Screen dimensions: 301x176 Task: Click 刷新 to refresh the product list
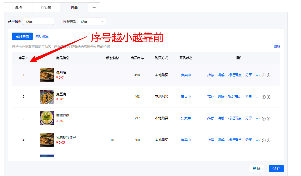point(277,47)
